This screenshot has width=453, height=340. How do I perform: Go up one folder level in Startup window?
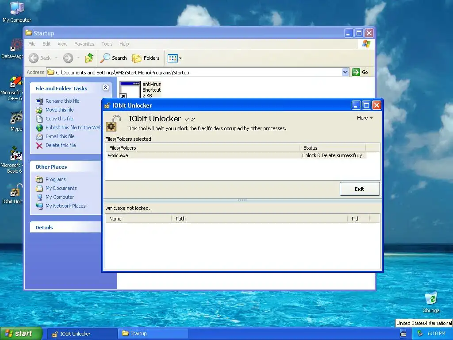coord(89,58)
